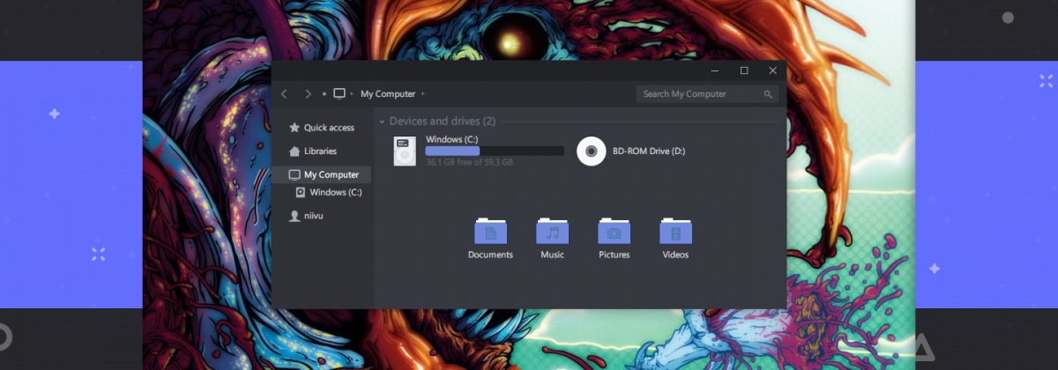Click the Pictures folder label
Screen dimensions: 1058x370
(614, 255)
